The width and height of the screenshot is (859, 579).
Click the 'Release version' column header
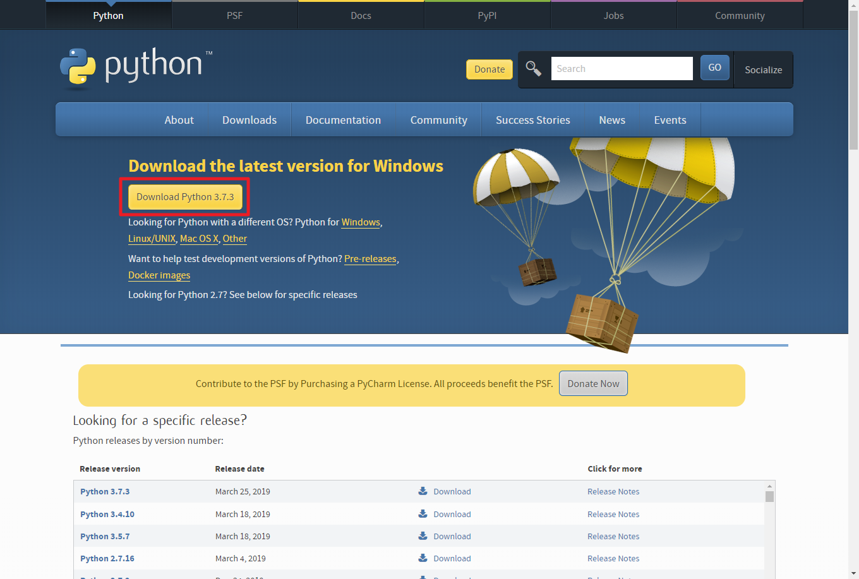click(x=110, y=469)
